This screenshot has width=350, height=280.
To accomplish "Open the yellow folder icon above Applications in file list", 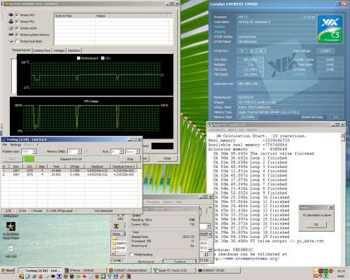I will click(x=114, y=239).
